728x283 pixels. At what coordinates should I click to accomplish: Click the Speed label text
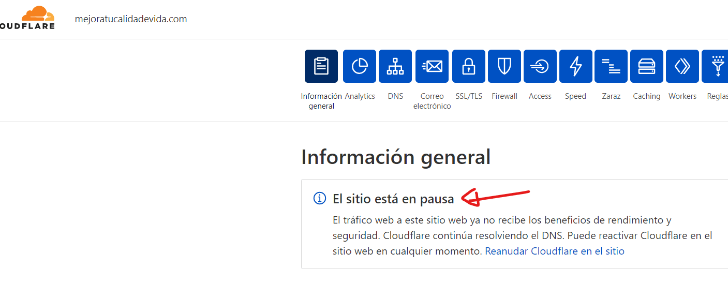point(575,96)
